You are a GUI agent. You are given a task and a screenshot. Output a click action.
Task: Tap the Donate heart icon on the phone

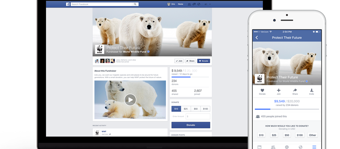(x=262, y=90)
